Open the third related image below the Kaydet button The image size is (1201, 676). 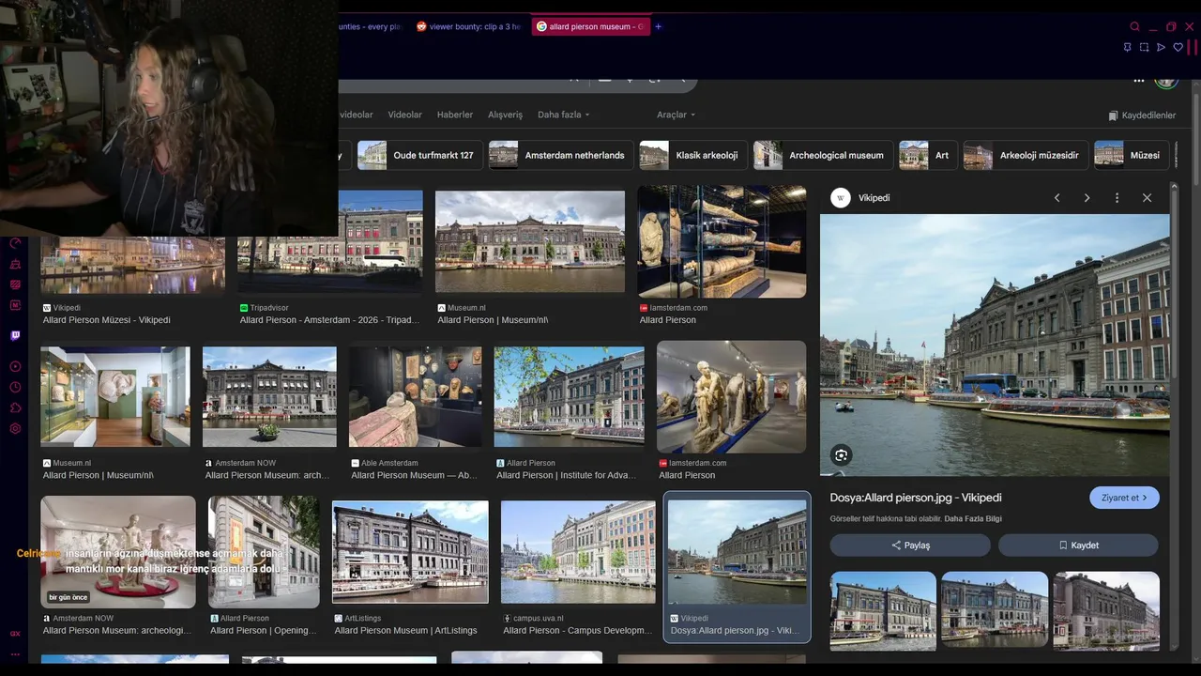[x=1106, y=609]
